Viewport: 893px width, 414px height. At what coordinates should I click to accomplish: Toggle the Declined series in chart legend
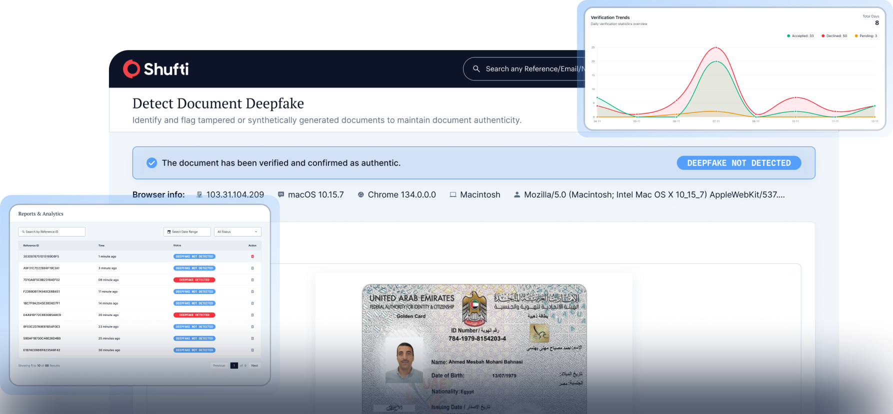coord(834,36)
